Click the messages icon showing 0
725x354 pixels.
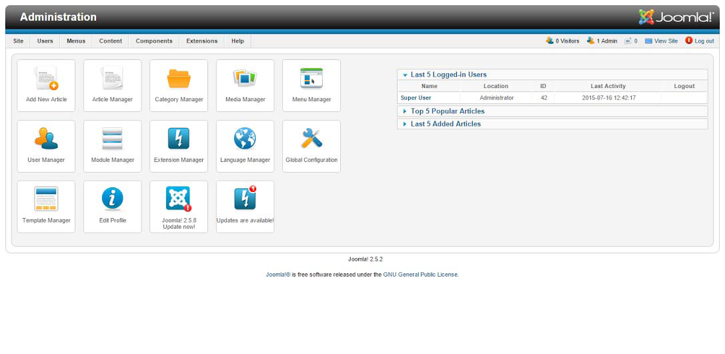pos(628,41)
